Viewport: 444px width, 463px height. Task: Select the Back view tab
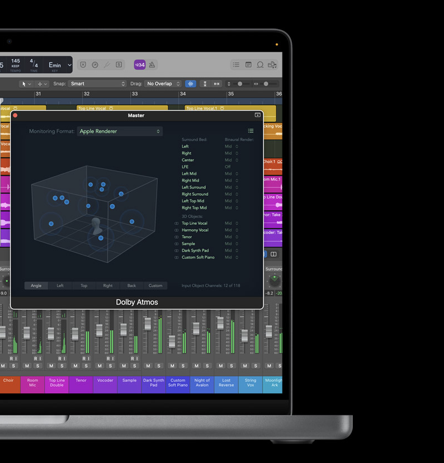tap(131, 286)
